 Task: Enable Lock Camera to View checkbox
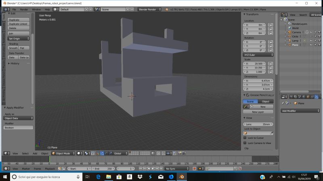[245, 143]
